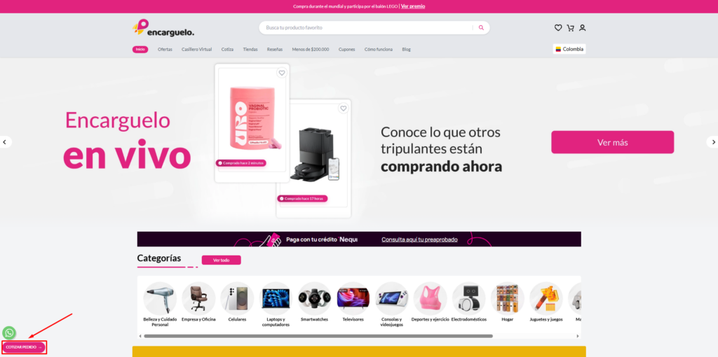The height and width of the screenshot is (357, 718).
Task: Open the Cotiza menu item
Action: 227,50
